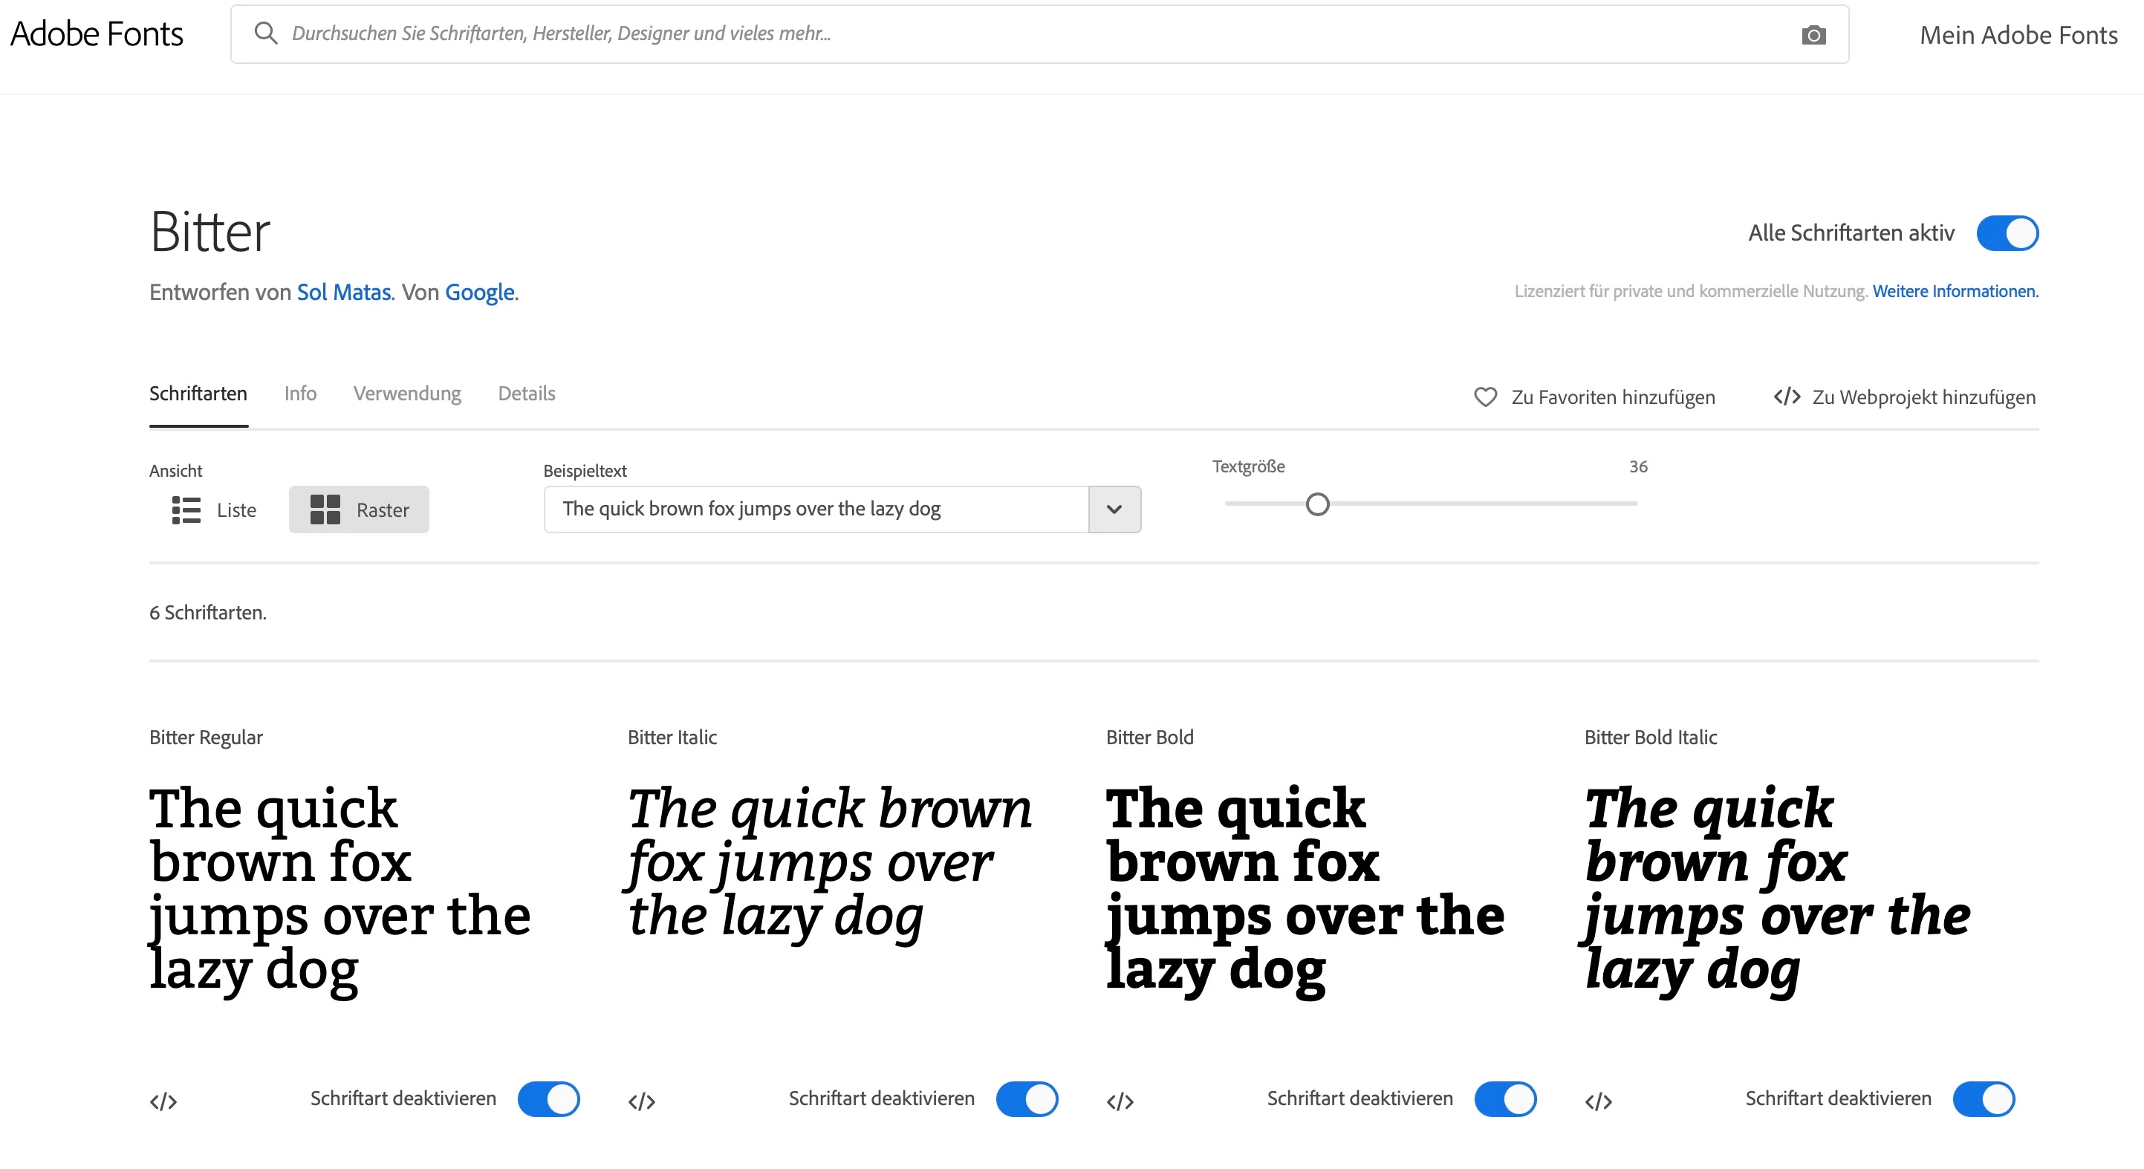The width and height of the screenshot is (2144, 1169).
Task: Deactivate Bitter Bold Italic font toggle
Action: [x=1984, y=1098]
